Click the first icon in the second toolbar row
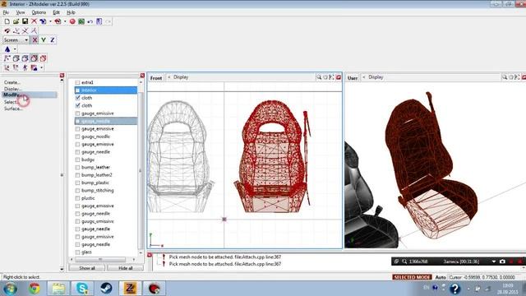This screenshot has height=296, width=526. click(x=7, y=31)
